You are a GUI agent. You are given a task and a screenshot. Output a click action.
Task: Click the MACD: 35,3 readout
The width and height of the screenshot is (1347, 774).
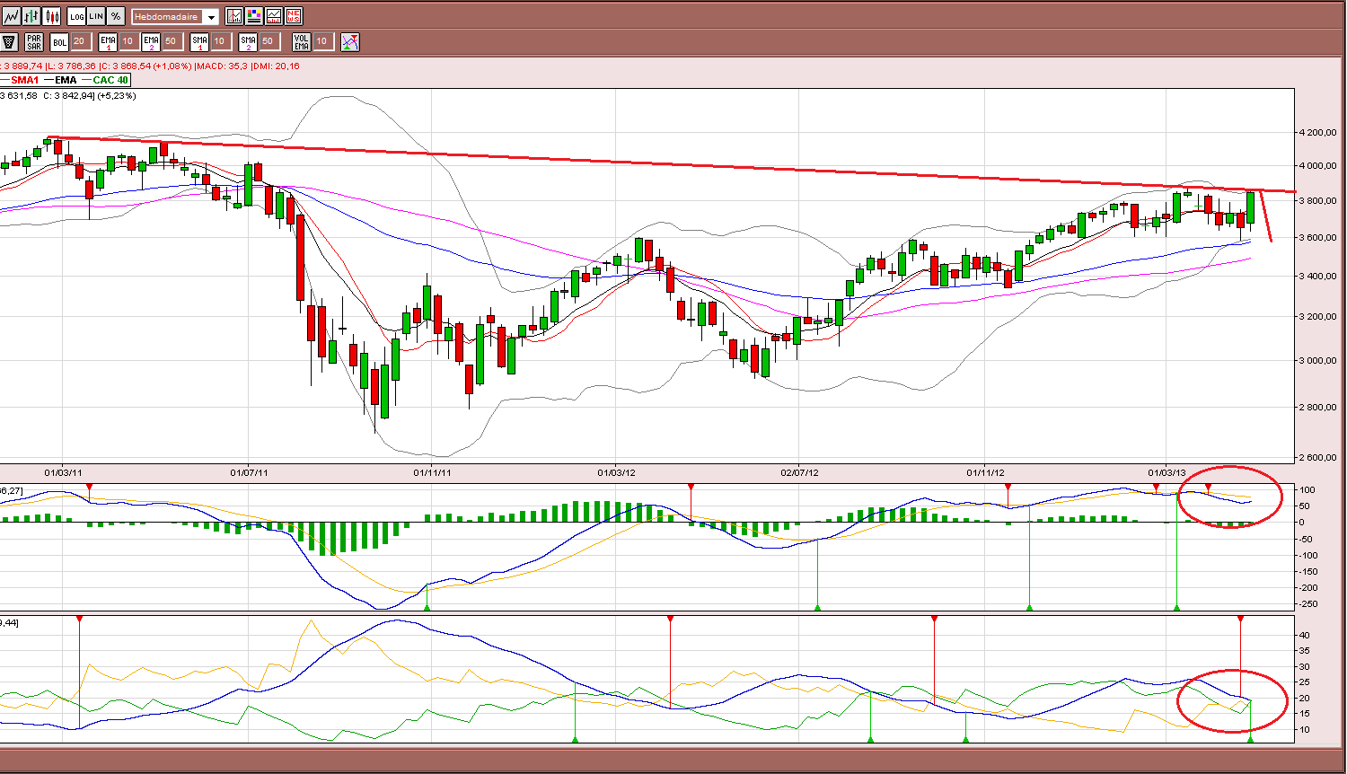click(x=223, y=66)
